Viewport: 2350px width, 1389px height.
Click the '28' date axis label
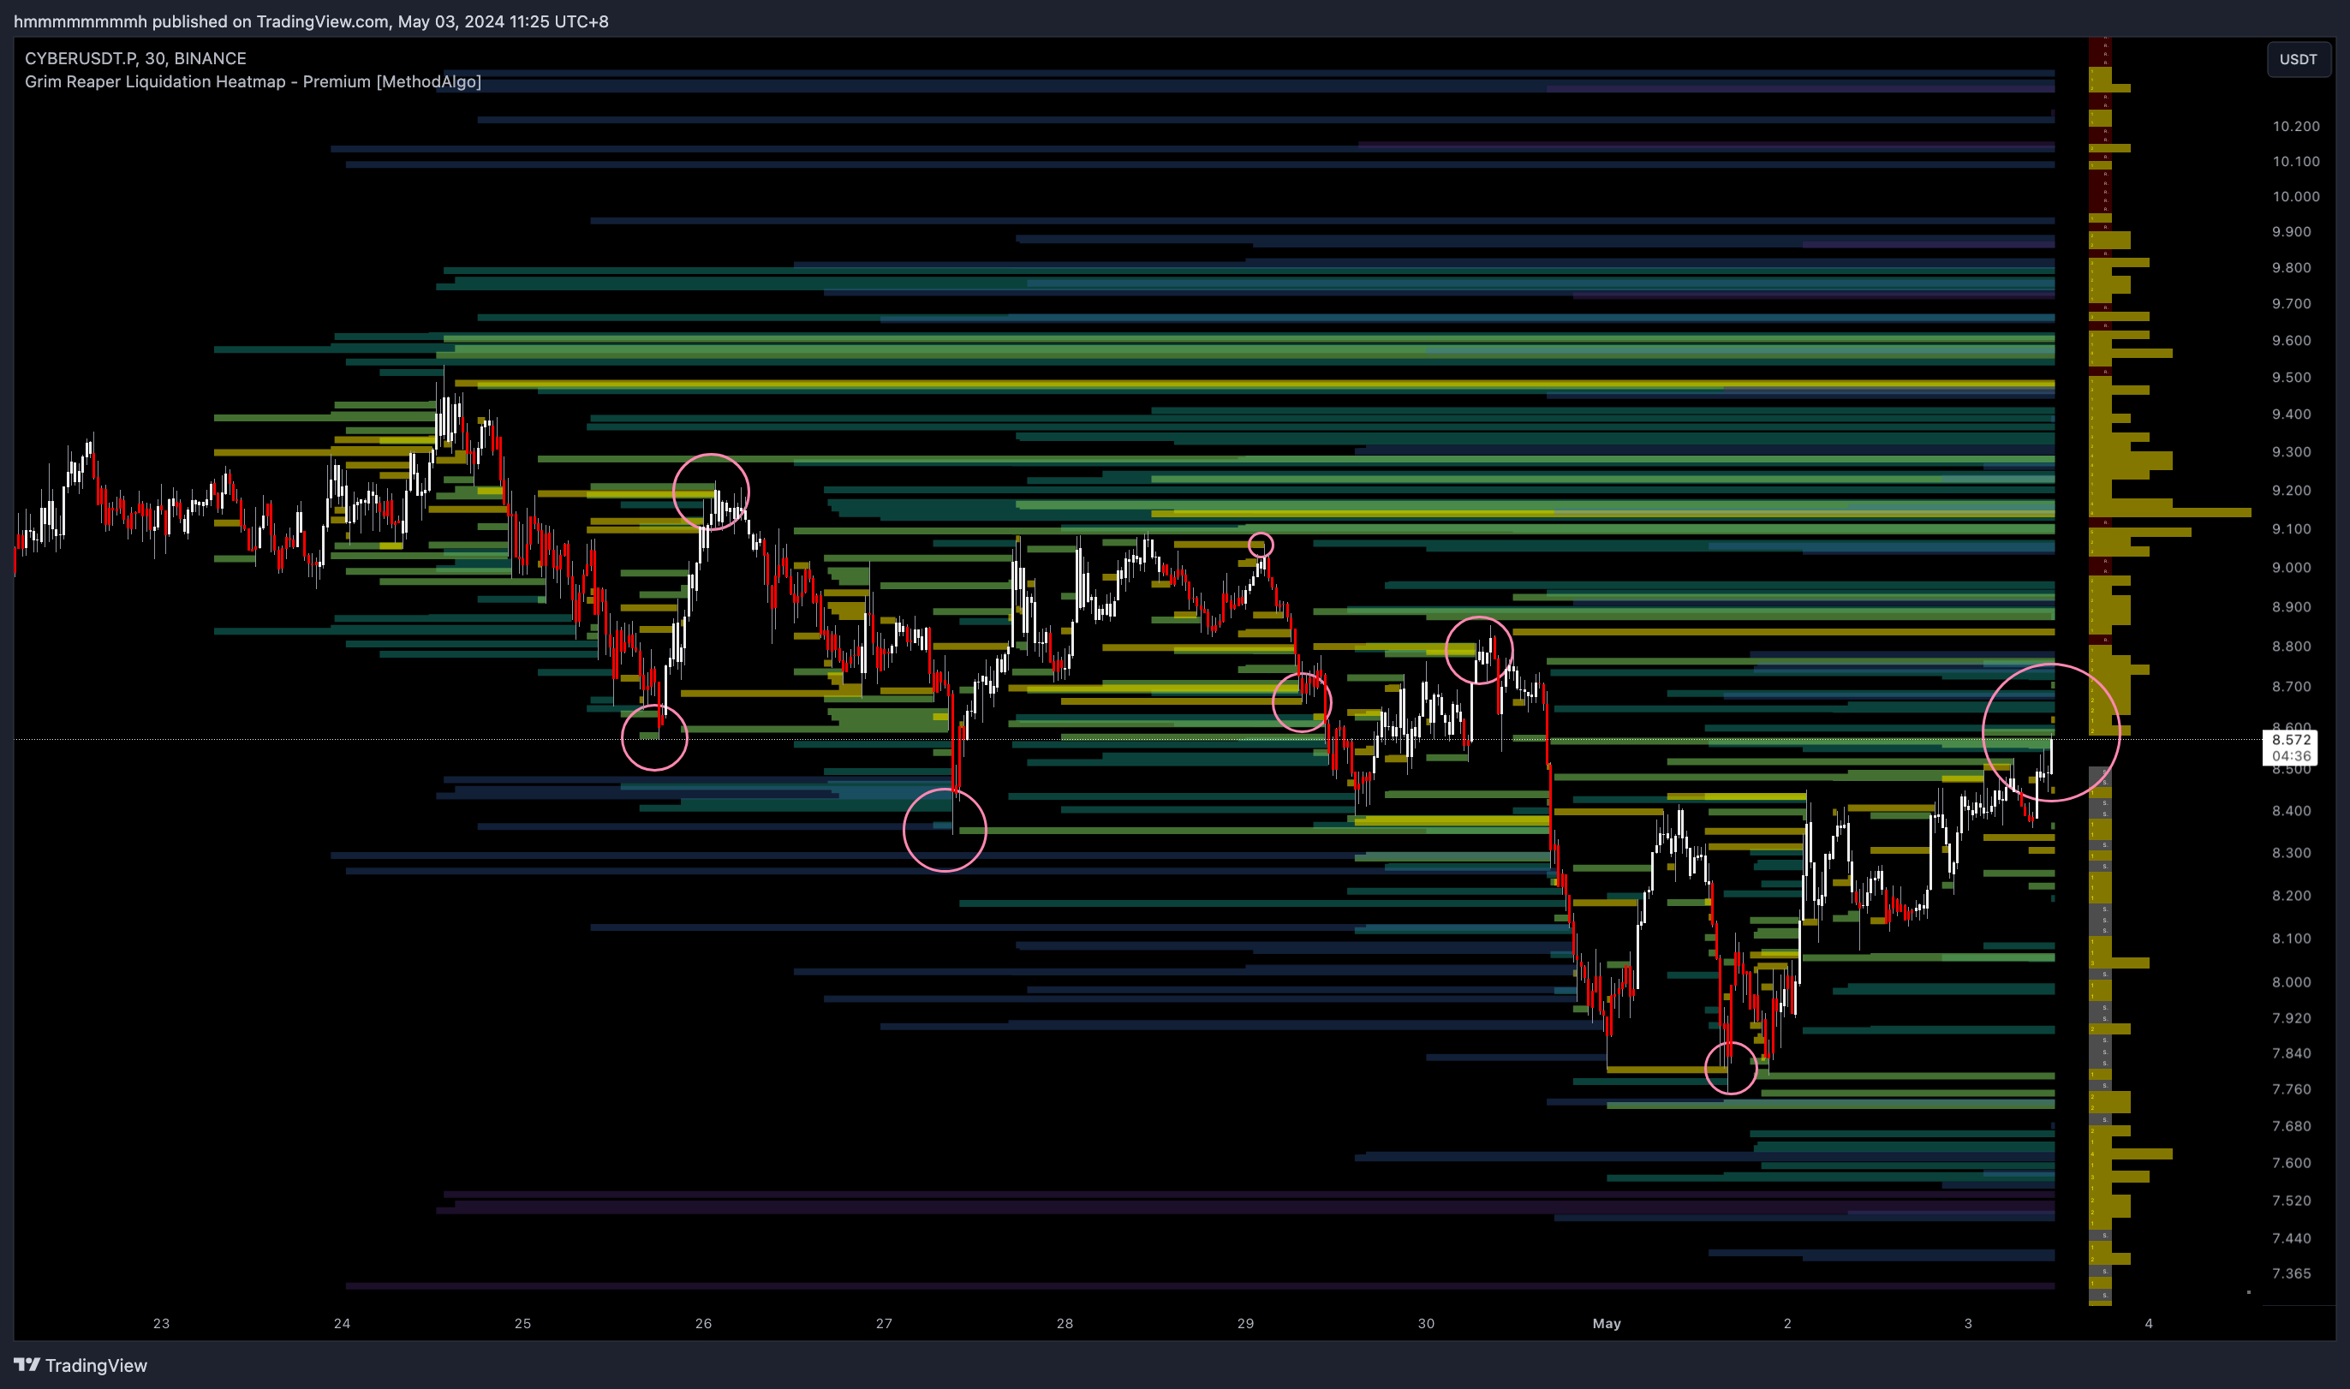[1065, 1322]
